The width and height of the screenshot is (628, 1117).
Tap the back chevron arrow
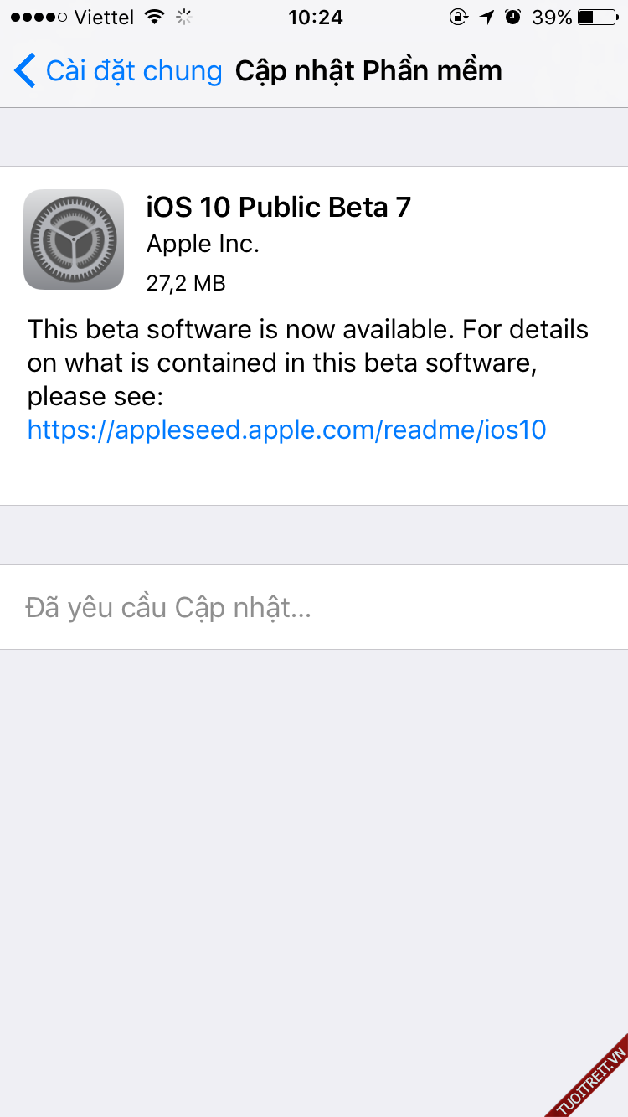coord(25,71)
